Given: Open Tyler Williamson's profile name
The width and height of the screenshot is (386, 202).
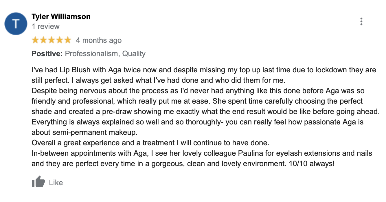Looking at the screenshot, I should pos(61,17).
